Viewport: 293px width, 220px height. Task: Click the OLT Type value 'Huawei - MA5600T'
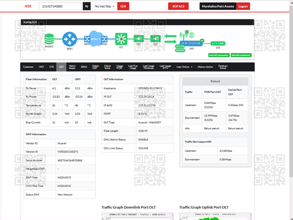click(x=149, y=122)
